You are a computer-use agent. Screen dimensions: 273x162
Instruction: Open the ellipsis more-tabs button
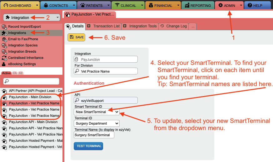193,26
